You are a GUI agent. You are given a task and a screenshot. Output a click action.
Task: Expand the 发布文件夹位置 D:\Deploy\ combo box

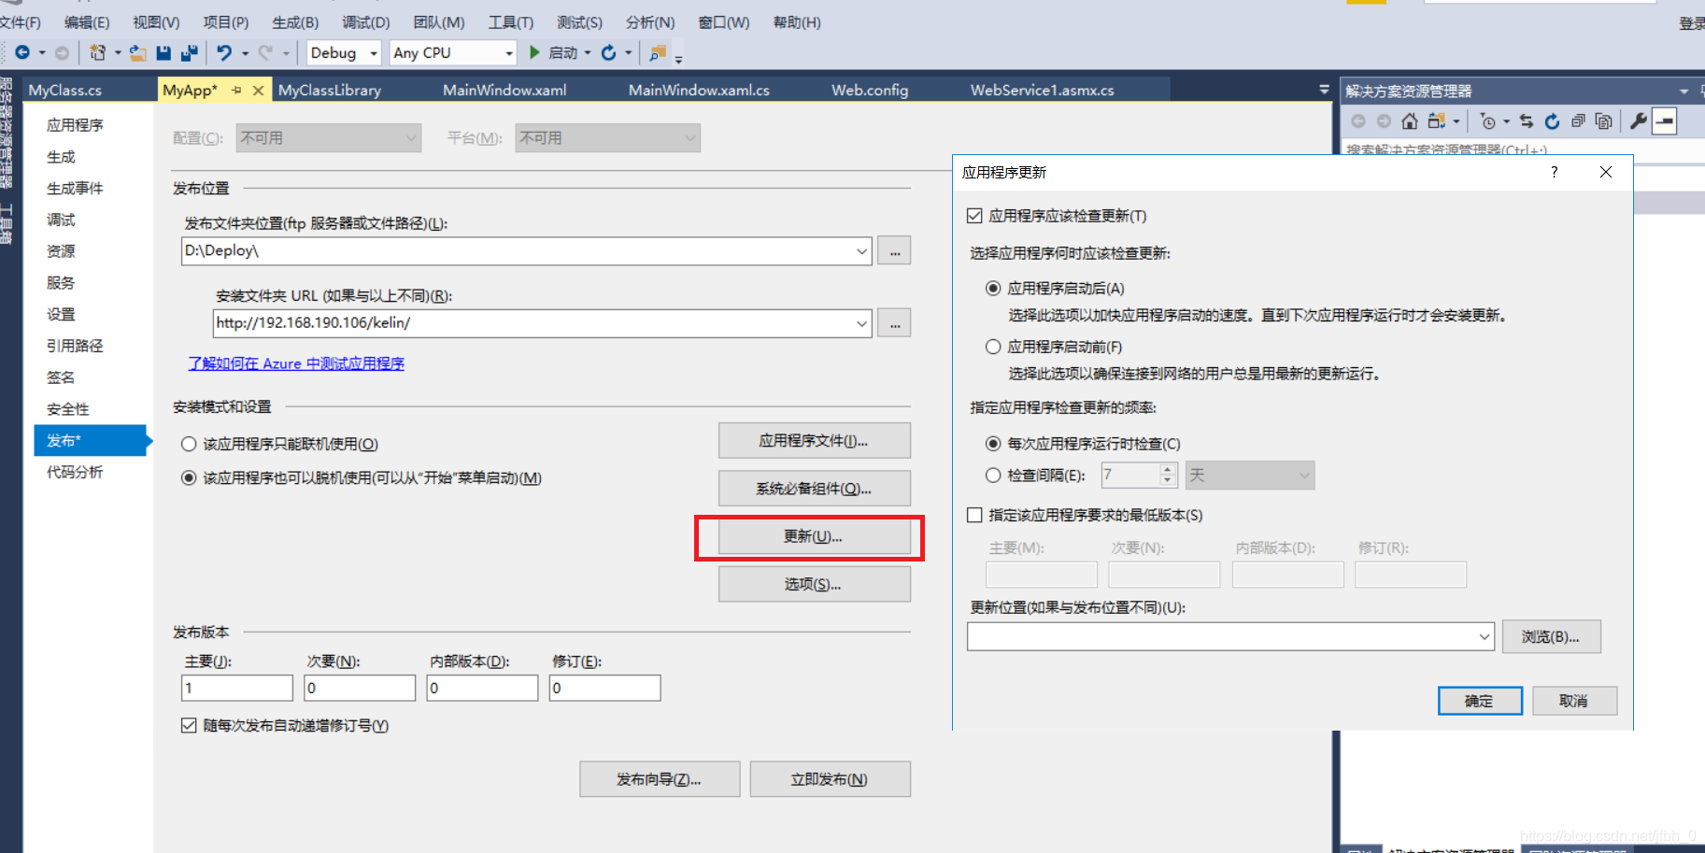861,250
